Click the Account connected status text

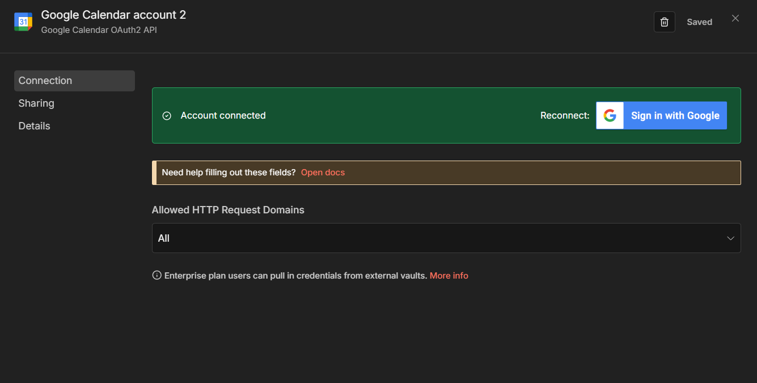pyautogui.click(x=223, y=116)
